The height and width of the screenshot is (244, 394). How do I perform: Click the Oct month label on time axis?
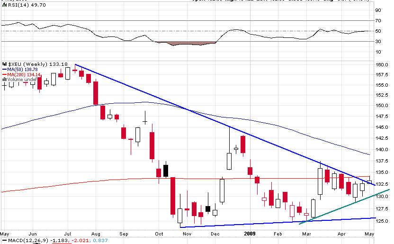point(159,234)
